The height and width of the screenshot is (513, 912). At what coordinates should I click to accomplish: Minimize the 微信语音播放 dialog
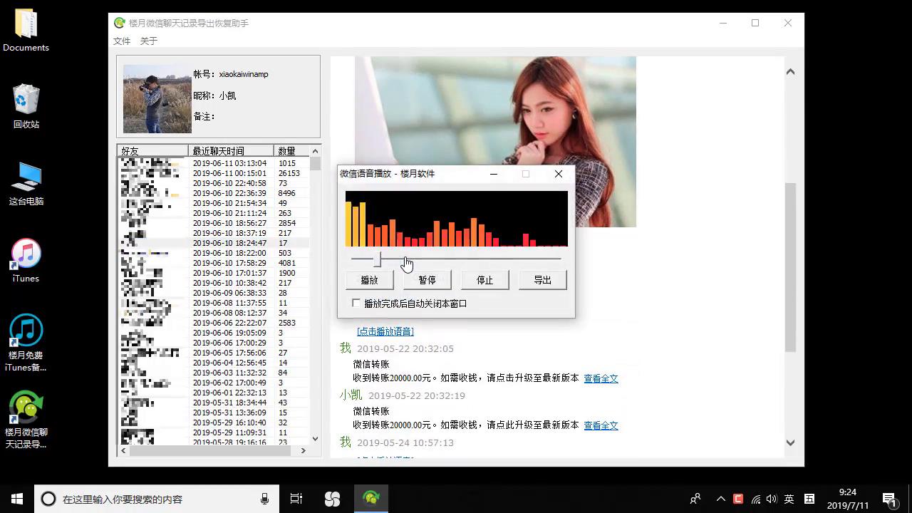click(494, 174)
